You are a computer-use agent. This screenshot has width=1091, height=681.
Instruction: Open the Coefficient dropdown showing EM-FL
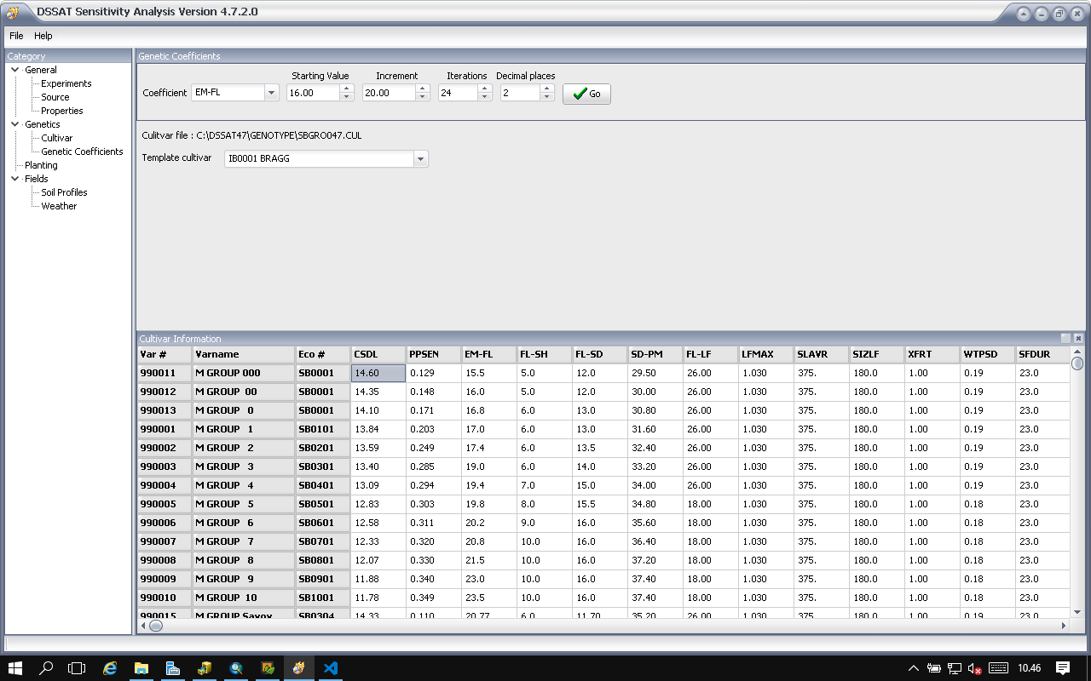tap(271, 93)
